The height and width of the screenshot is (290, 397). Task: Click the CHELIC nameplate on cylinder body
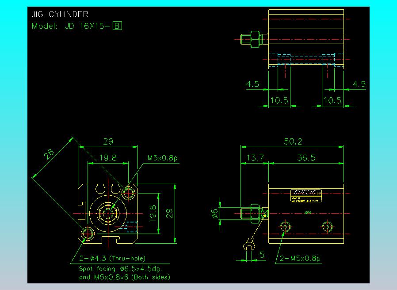click(306, 196)
